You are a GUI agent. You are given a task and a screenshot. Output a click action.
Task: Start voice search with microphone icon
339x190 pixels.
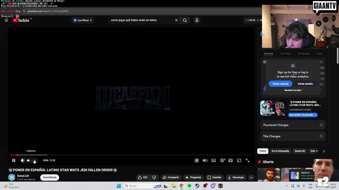[197, 20]
